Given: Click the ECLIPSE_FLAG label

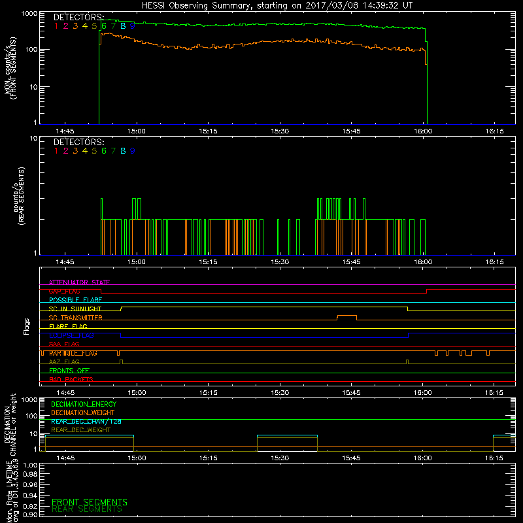Looking at the screenshot, I should pyautogui.click(x=71, y=335).
